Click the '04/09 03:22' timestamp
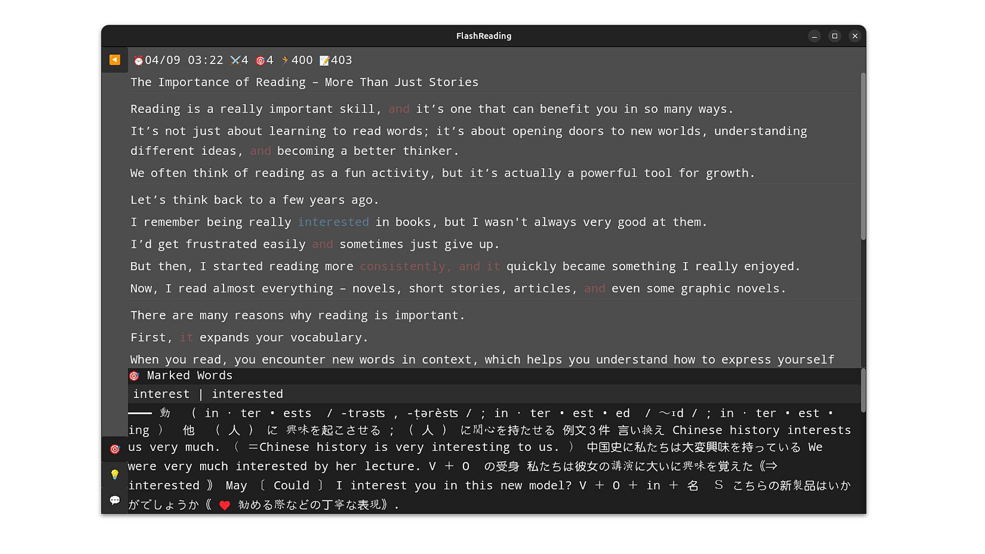Image resolution: width=985 pixels, height=554 pixels. click(x=184, y=60)
